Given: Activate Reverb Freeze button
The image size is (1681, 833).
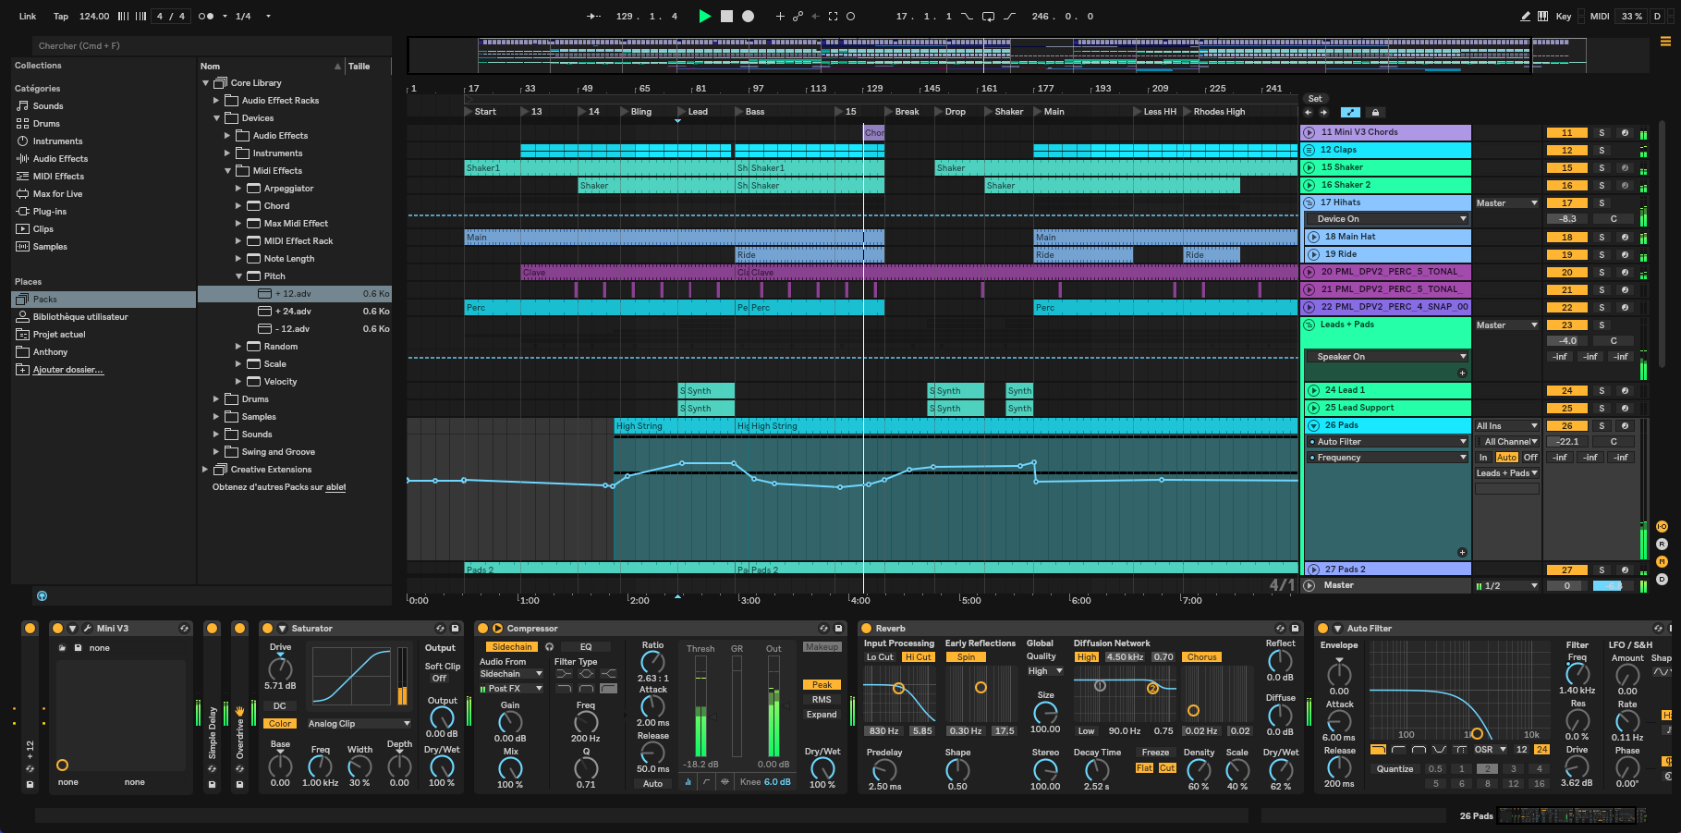Looking at the screenshot, I should pyautogui.click(x=1155, y=753).
